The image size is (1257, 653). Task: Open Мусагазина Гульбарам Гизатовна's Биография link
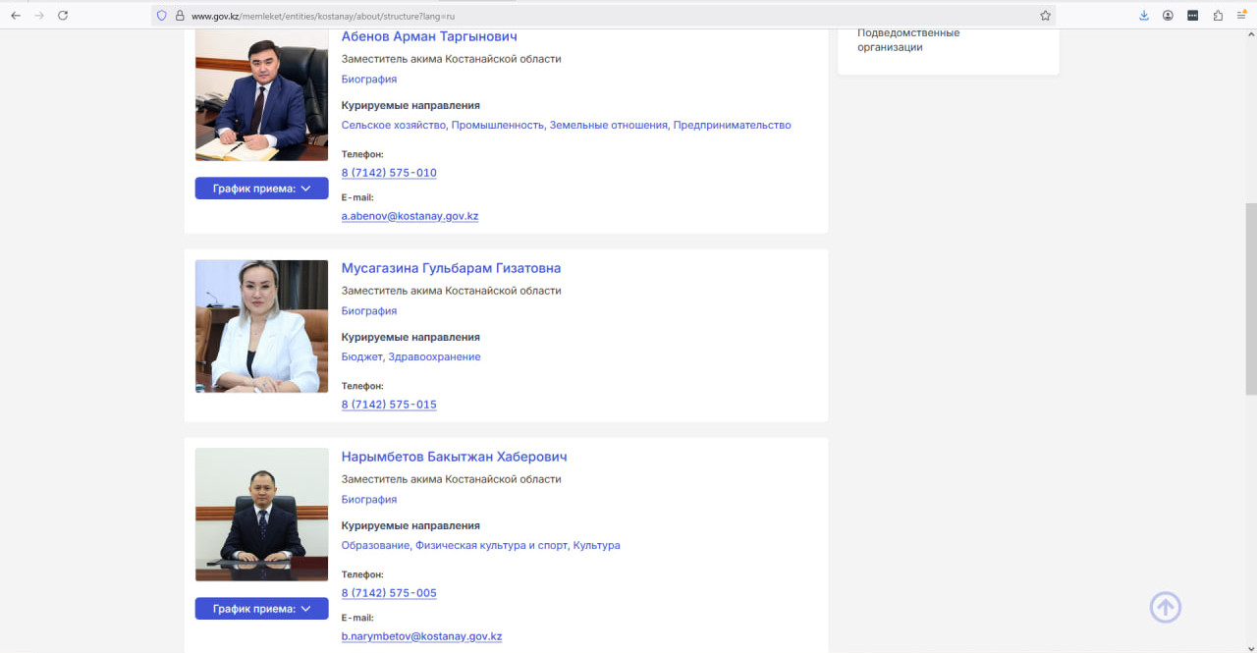pyautogui.click(x=369, y=311)
